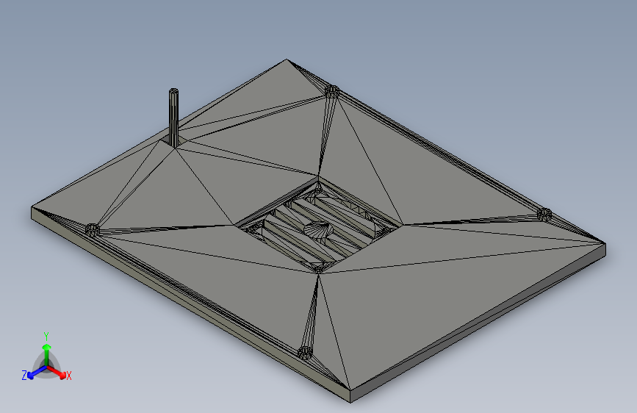Click the red X axis of the triad
637x413 pixels.
(x=57, y=372)
